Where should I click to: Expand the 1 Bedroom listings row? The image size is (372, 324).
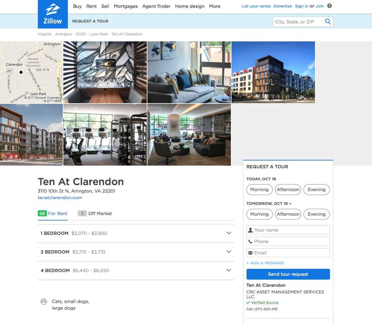[x=136, y=233]
